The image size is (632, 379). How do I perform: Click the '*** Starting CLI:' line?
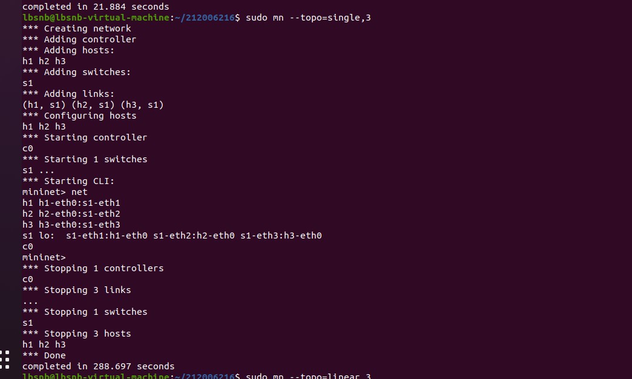[68, 181]
